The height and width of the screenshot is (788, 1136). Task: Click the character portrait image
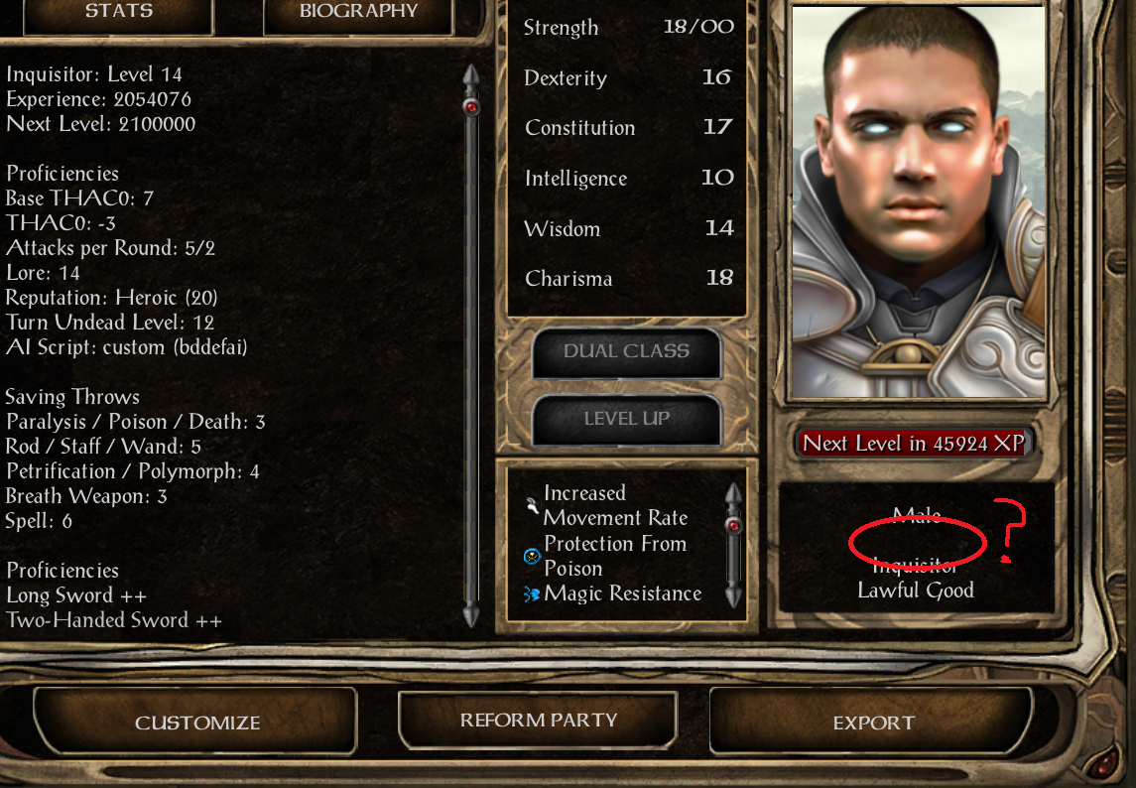point(919,202)
